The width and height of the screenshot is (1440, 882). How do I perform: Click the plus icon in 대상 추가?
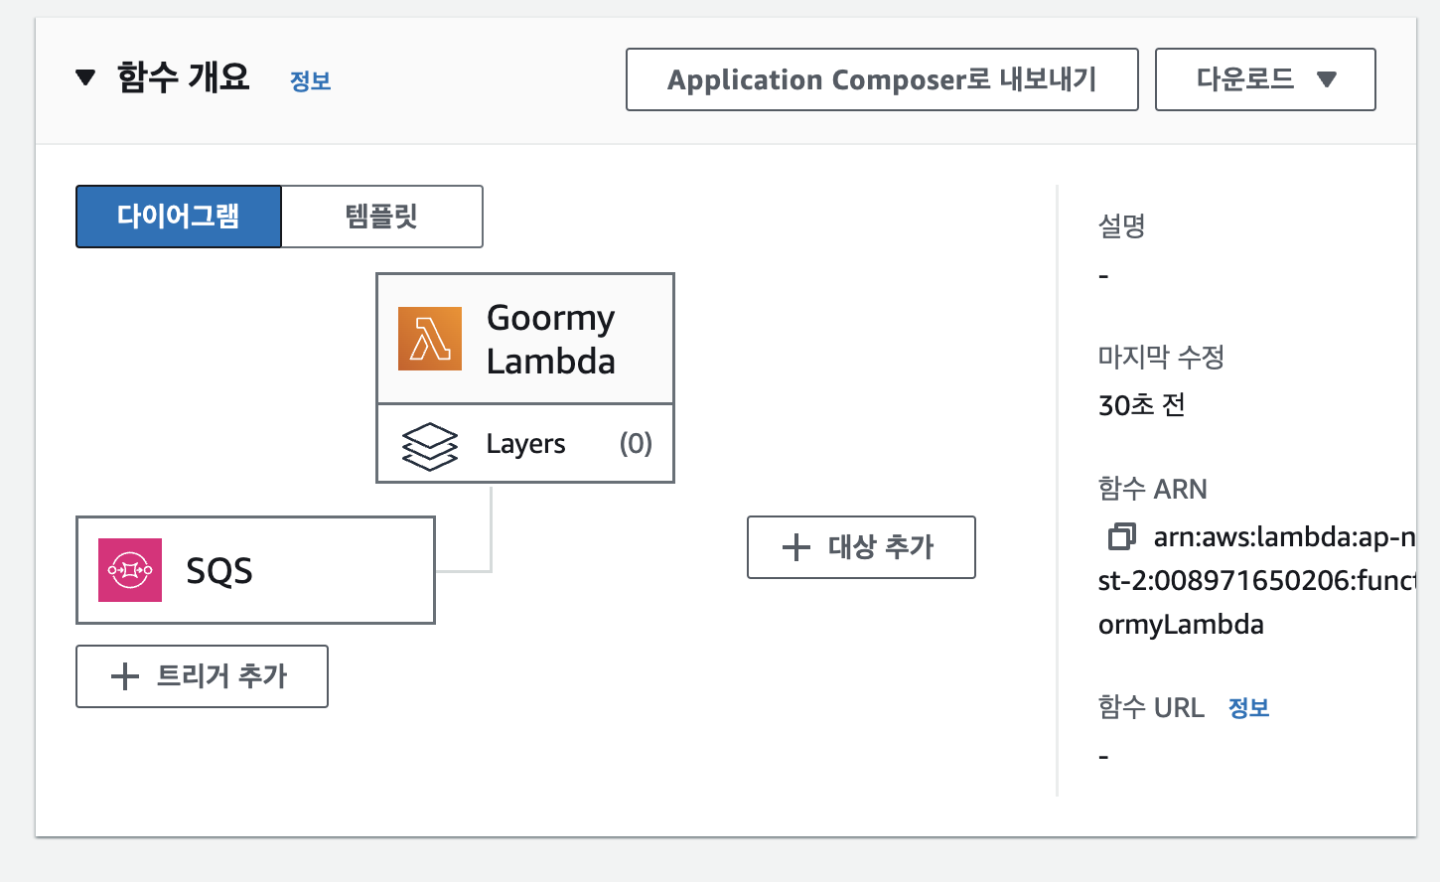pyautogui.click(x=796, y=547)
